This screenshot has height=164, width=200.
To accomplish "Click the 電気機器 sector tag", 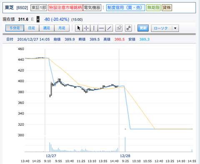I will click(92, 7).
